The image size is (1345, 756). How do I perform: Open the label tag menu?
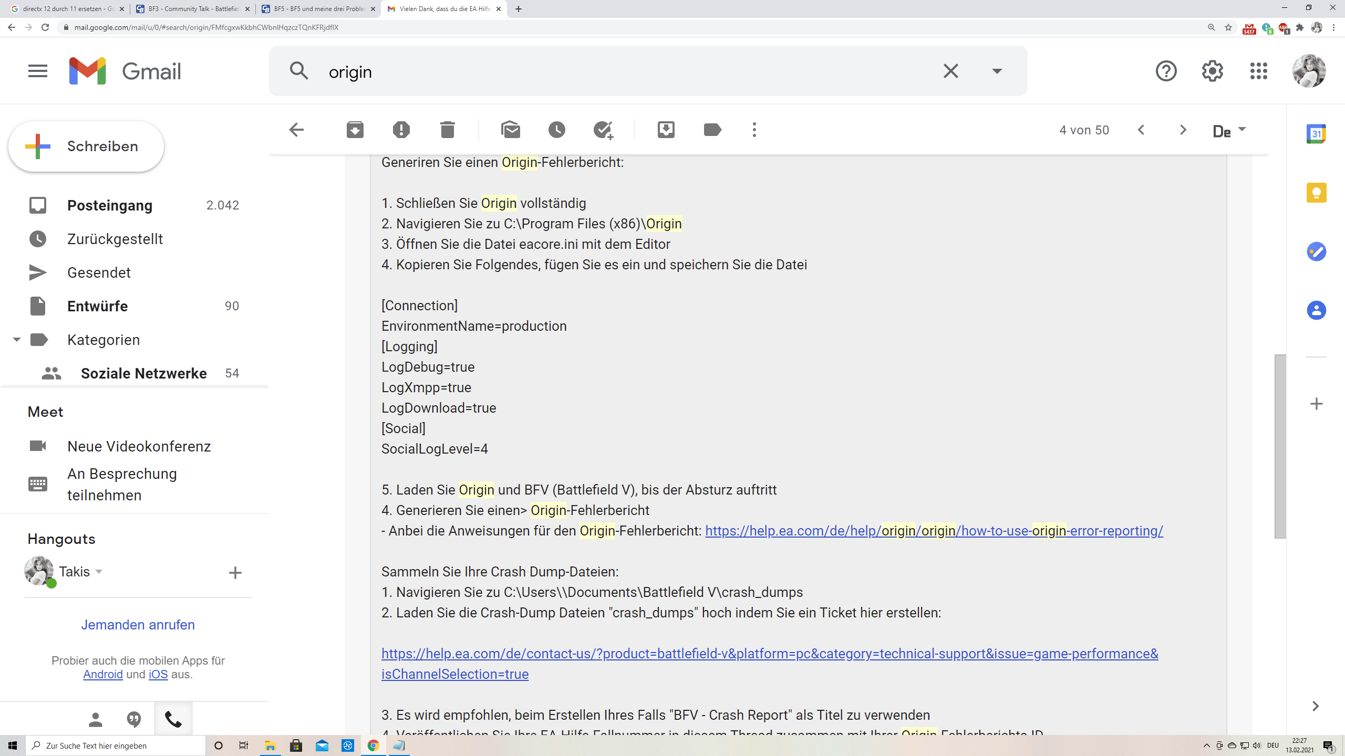click(712, 130)
